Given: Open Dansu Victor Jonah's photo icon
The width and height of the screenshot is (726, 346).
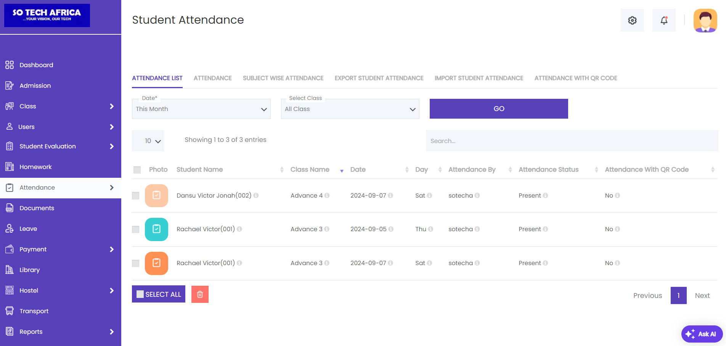Looking at the screenshot, I should point(156,195).
